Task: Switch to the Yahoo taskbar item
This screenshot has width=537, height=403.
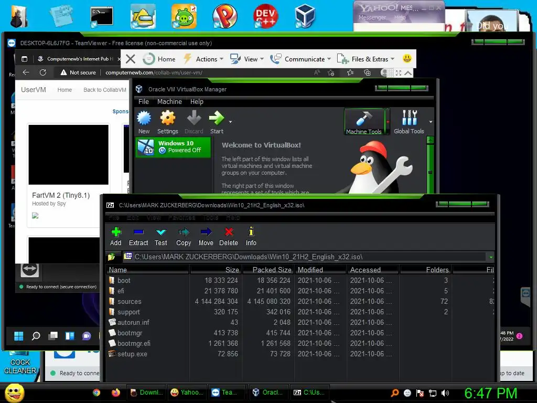Action: point(187,393)
